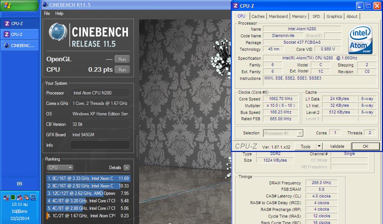
Task: Click the Cinebench panel splitter handle
Action: (137, 146)
